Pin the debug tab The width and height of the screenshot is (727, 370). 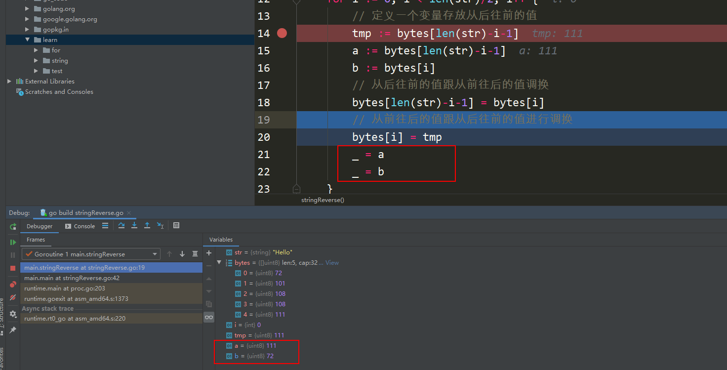click(x=13, y=329)
